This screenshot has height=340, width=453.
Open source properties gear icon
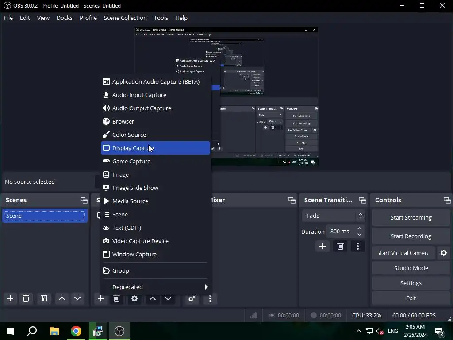click(134, 298)
